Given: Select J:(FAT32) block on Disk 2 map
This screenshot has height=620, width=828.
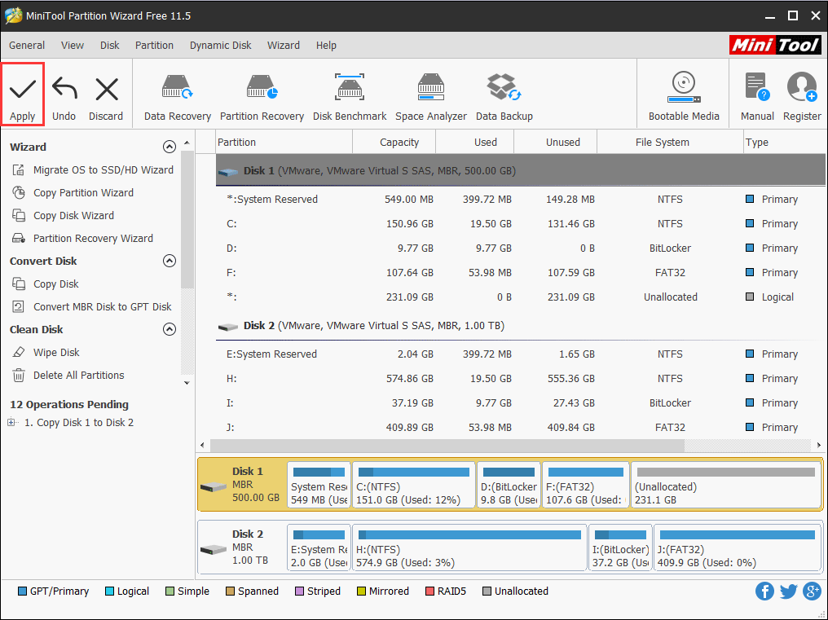Looking at the screenshot, I should pyautogui.click(x=738, y=548).
